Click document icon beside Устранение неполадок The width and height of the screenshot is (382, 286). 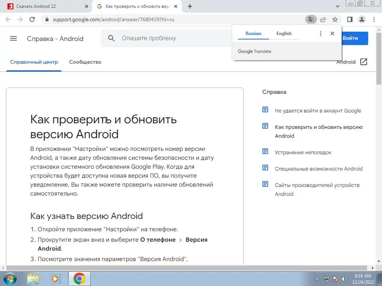tap(265, 151)
